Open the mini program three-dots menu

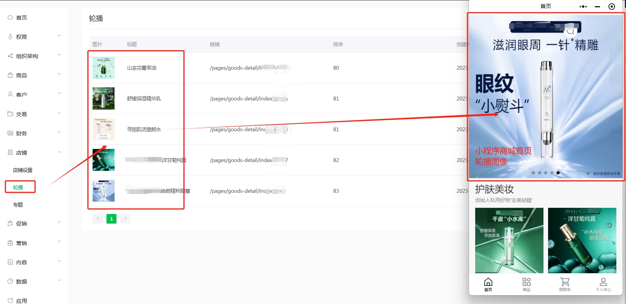click(x=583, y=7)
